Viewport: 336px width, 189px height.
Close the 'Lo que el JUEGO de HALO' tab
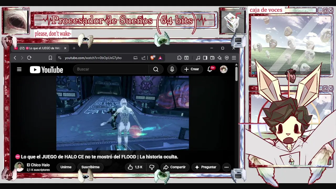(x=65, y=48)
